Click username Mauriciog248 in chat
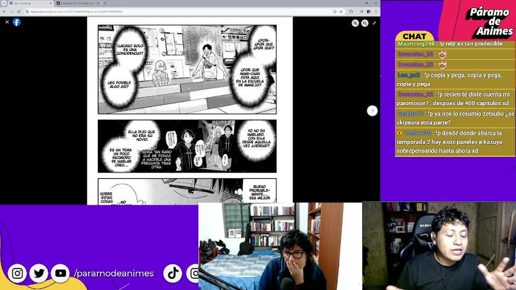Screen dimensions: 516x290 (416, 43)
